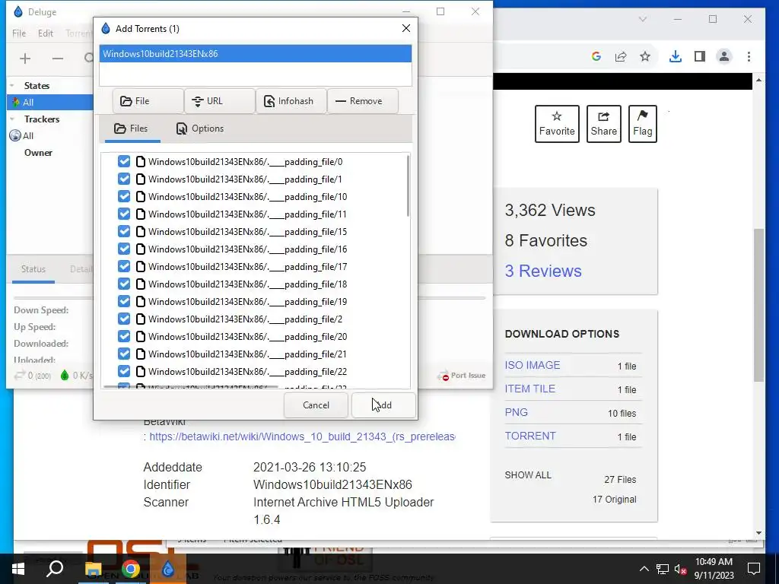This screenshot has height=584, width=779.
Task: Open Chrome three-dot menu
Action: pyautogui.click(x=749, y=56)
